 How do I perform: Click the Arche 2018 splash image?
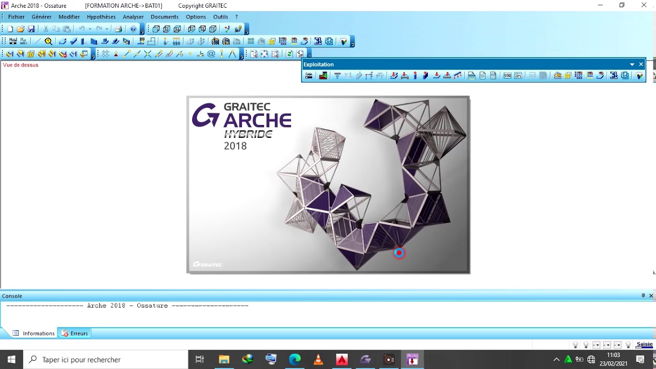click(x=328, y=184)
